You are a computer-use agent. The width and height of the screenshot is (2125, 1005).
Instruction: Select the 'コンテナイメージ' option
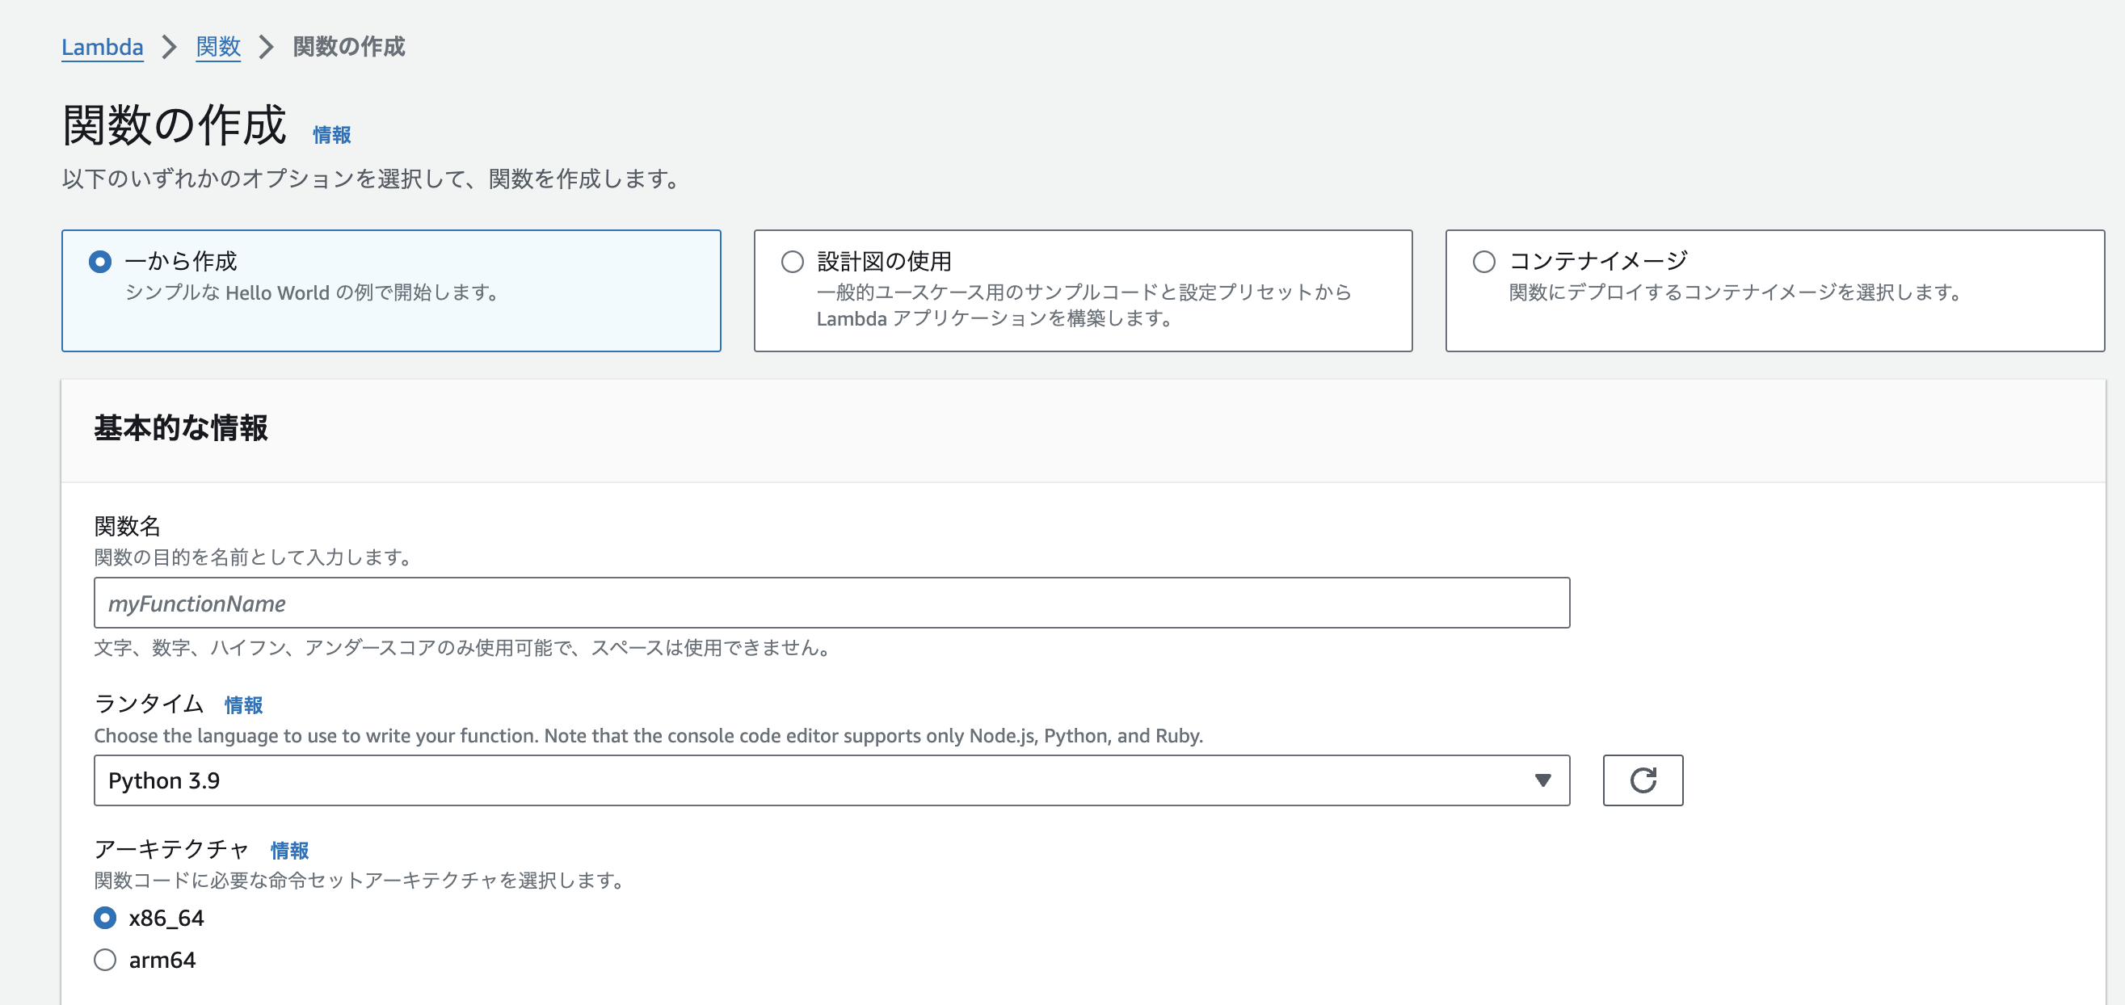1483,261
